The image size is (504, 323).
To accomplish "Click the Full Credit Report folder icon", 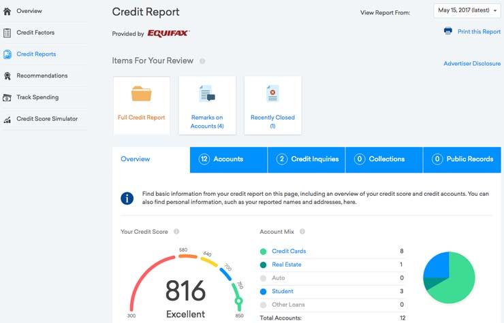I will 142,93.
